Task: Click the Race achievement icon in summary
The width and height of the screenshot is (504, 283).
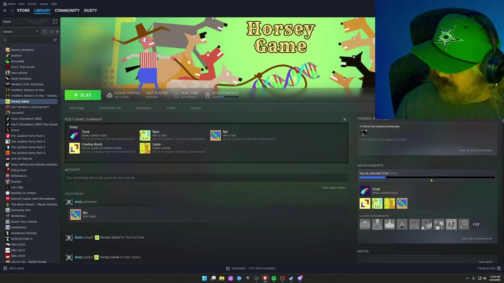Action: pos(145,135)
